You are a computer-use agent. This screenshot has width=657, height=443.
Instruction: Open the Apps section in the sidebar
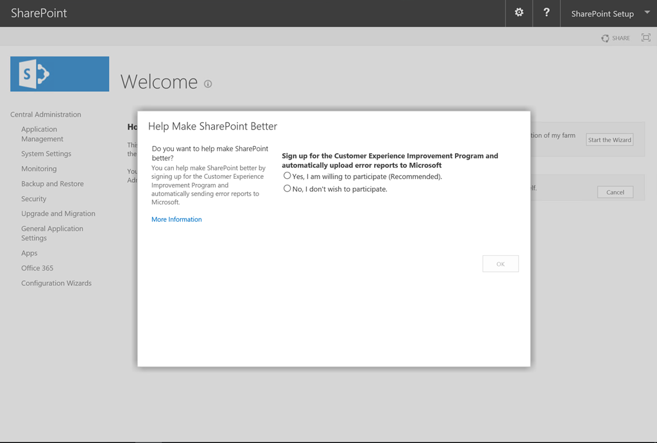click(30, 253)
